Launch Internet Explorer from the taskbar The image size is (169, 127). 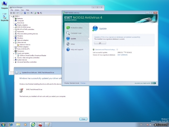click(x=11, y=125)
